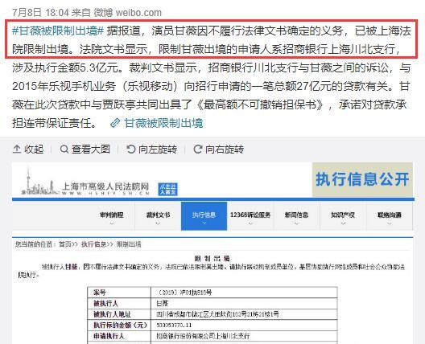Click the 限制出境 breadcrumb entry
This screenshot has width=425, height=344.
pyautogui.click(x=129, y=244)
